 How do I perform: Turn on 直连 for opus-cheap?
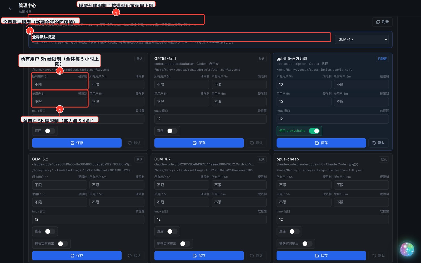pos(294,231)
